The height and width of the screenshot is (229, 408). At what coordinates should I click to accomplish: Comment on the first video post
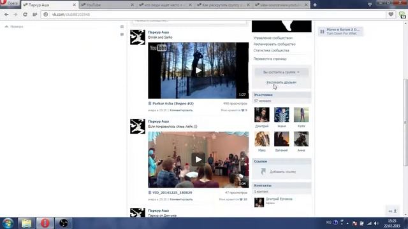[x=181, y=110]
